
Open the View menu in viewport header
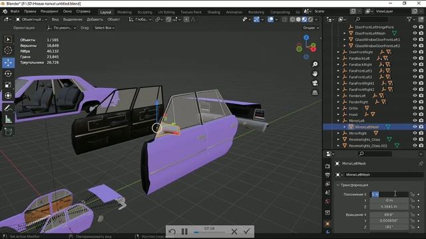55,19
